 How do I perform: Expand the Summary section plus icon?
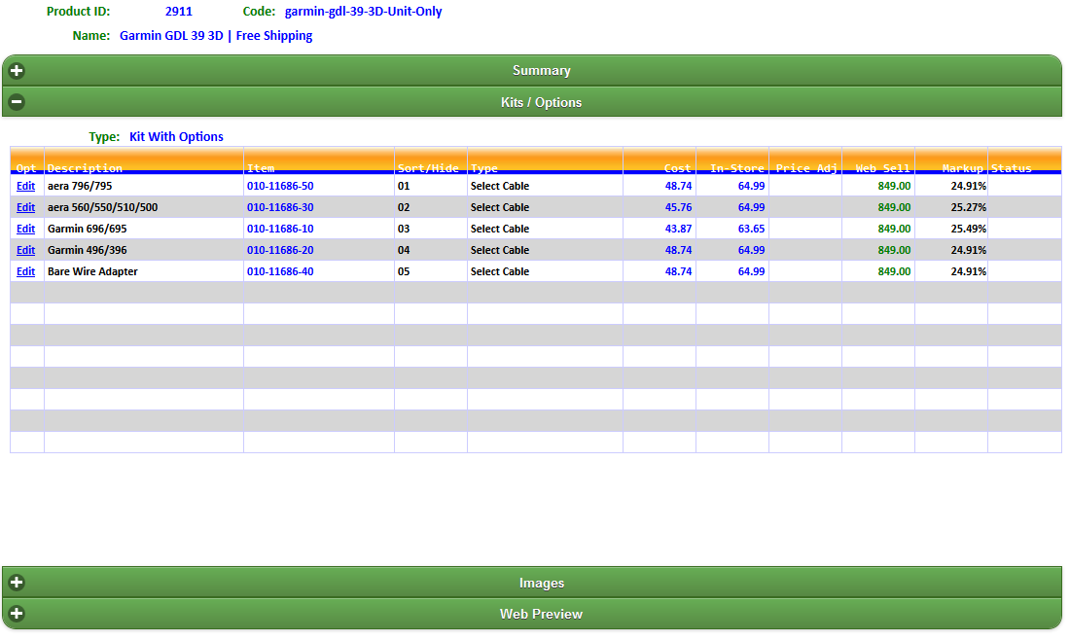click(x=17, y=71)
